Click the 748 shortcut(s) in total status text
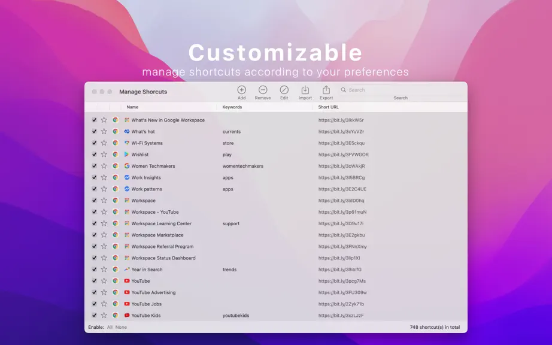The image size is (552, 345). (435, 327)
